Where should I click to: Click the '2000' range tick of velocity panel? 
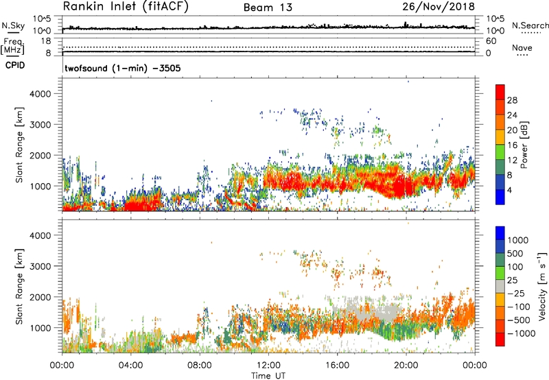[40, 297]
